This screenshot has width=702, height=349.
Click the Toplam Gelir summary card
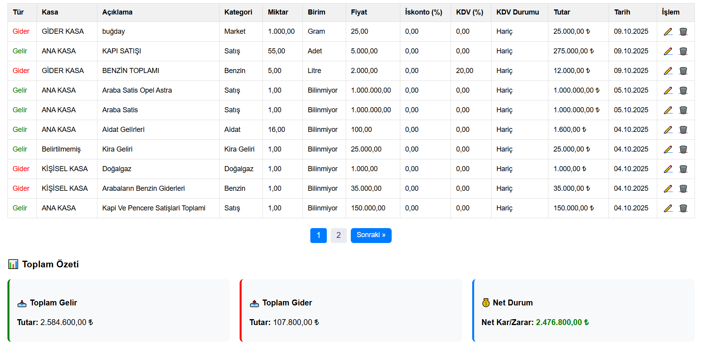[x=119, y=311]
